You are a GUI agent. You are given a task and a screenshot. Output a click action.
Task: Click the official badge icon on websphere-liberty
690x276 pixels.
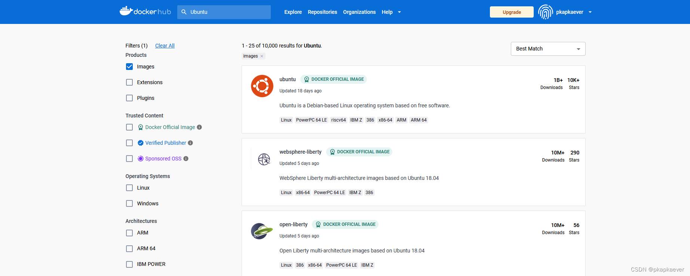point(332,152)
